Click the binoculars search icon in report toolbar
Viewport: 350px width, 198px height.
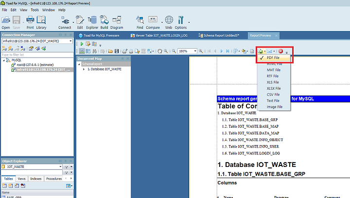tap(94, 51)
